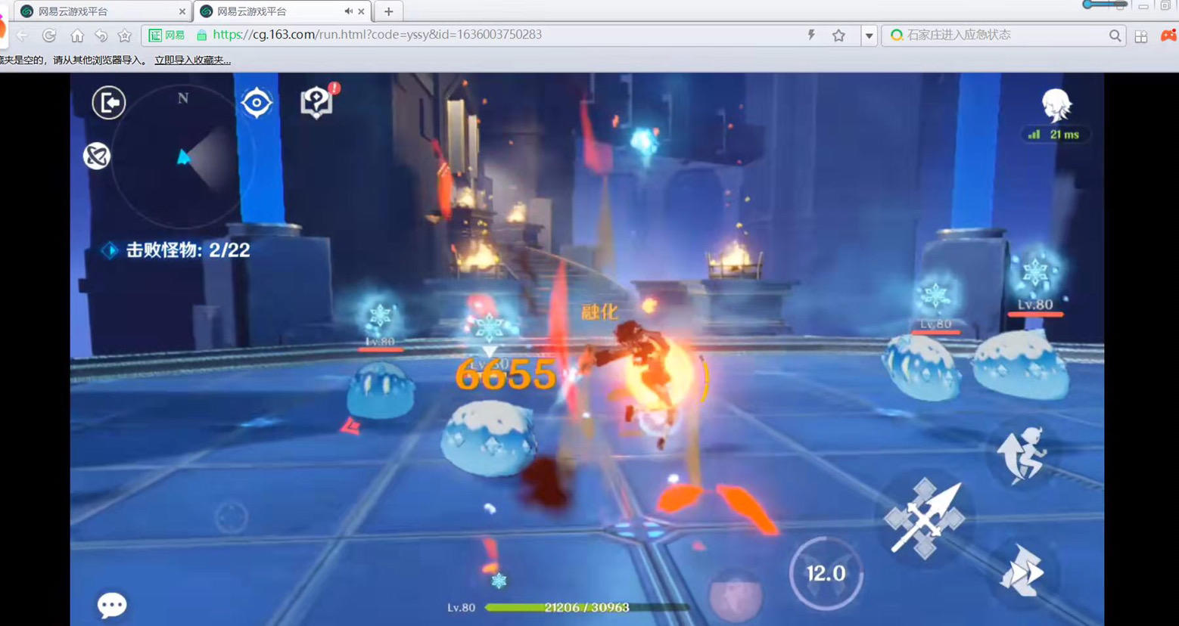The image size is (1179, 626).
Task: Tap the round icon below the exit button
Action: pos(97,156)
